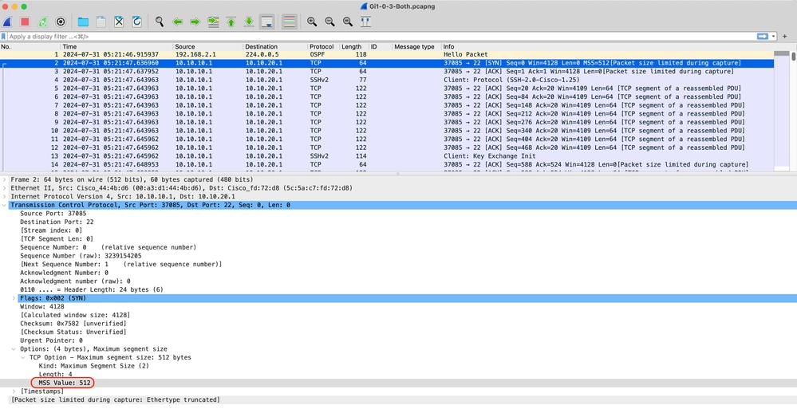Sort by the Source column header
The image size is (797, 409).
[x=208, y=47]
